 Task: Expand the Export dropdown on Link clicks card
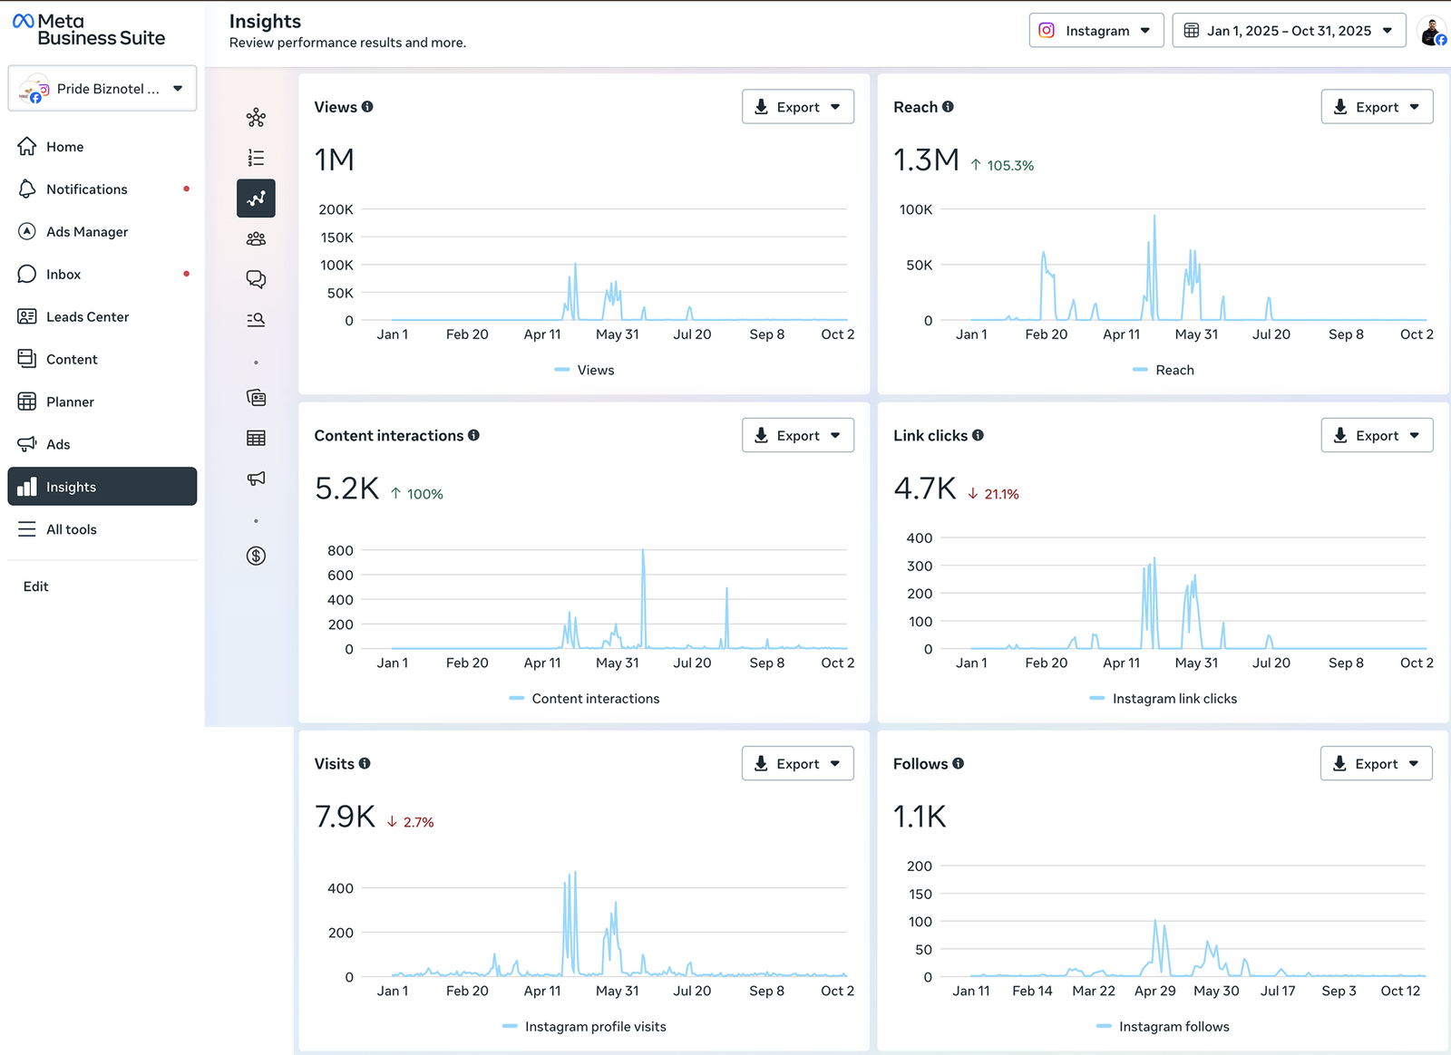tap(1376, 436)
